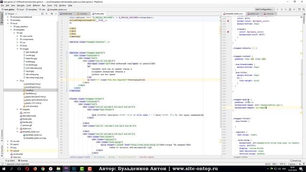Toggle the Structure tool window stripe button
The image size is (306, 172).
(2, 135)
